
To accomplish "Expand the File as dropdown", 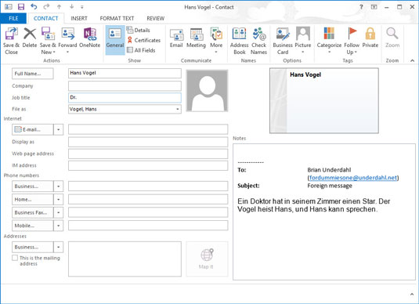I will [x=178, y=109].
